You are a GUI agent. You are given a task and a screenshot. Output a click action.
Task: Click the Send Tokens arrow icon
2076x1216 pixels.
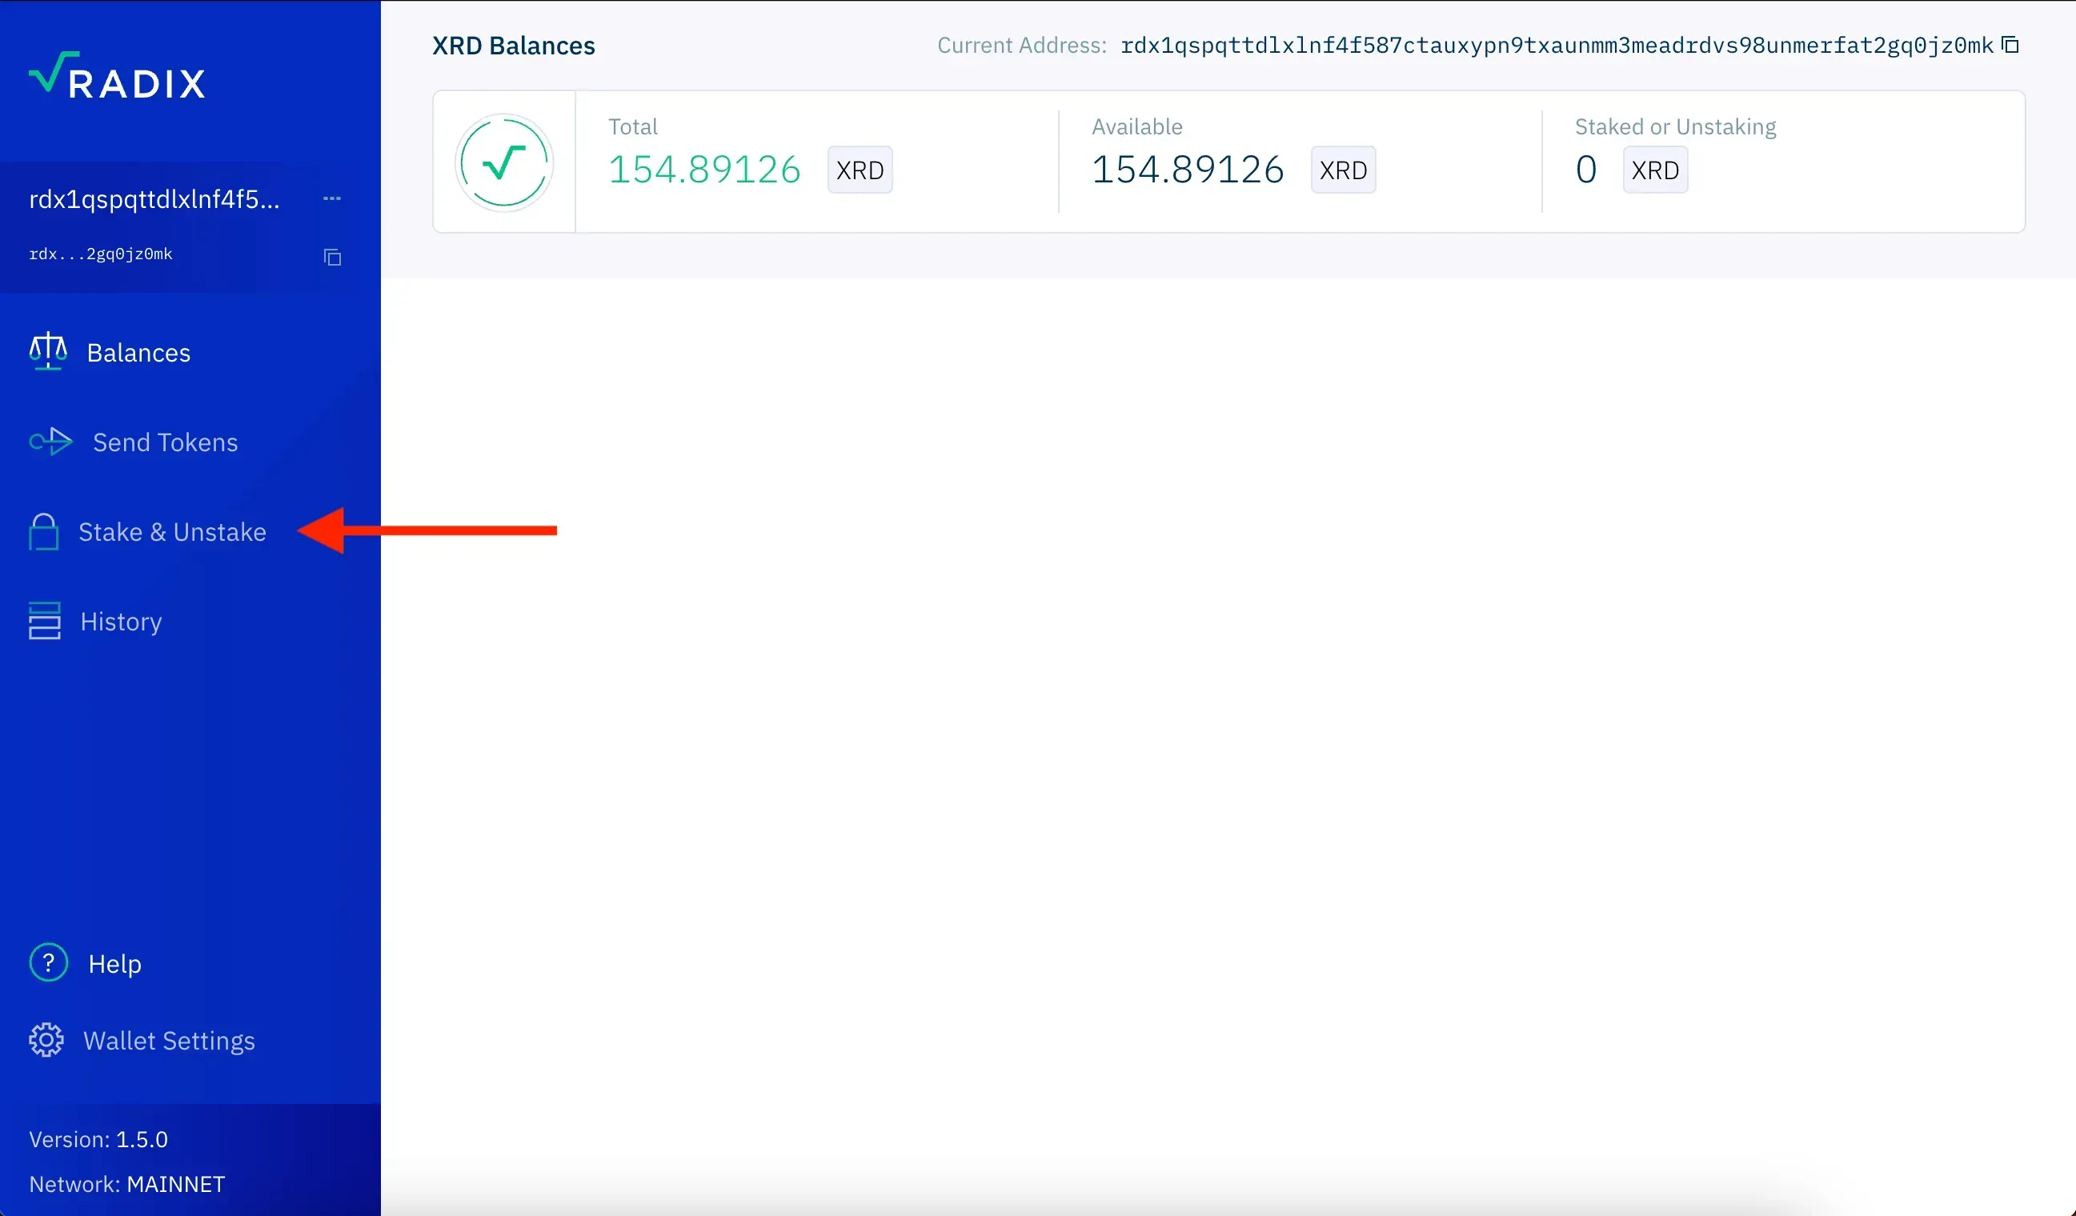point(51,442)
